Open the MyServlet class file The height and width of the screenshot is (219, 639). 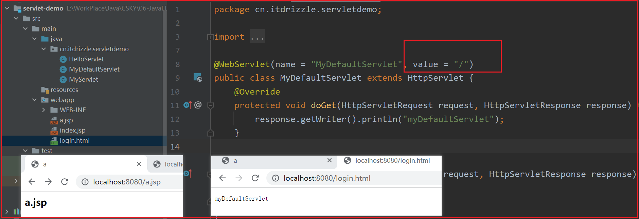(x=83, y=79)
